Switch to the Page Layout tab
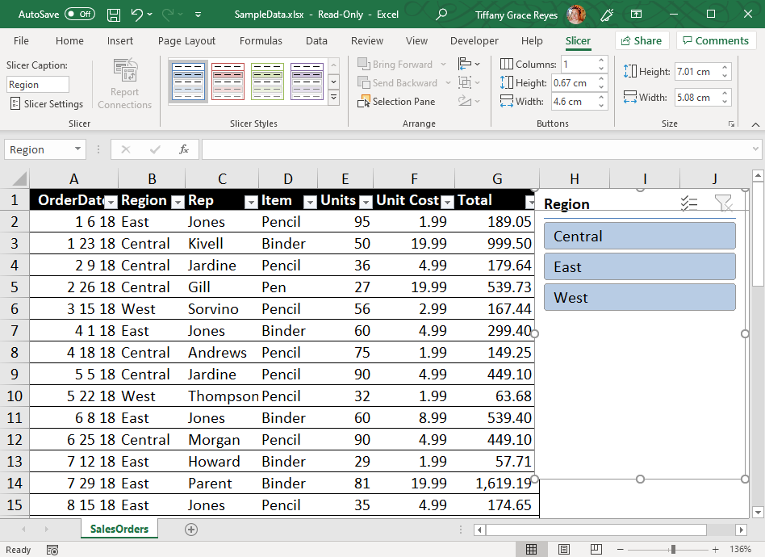This screenshot has width=765, height=557. pyautogui.click(x=186, y=41)
